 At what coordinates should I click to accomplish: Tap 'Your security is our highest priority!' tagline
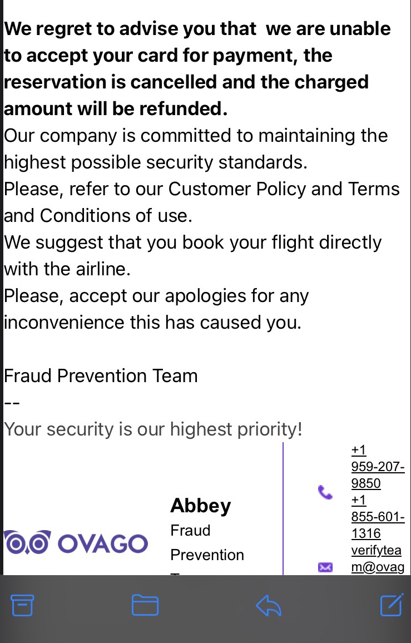point(153,429)
